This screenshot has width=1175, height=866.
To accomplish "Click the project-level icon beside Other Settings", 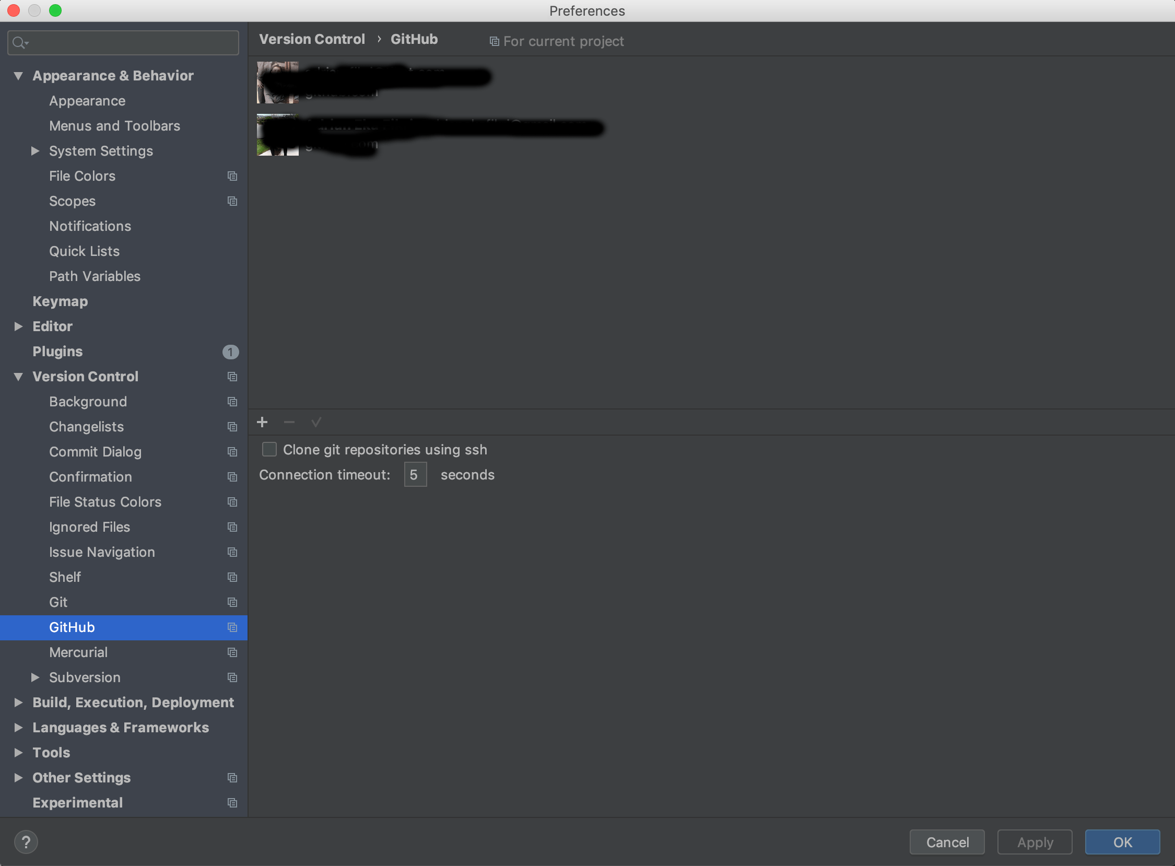I will coord(232,778).
